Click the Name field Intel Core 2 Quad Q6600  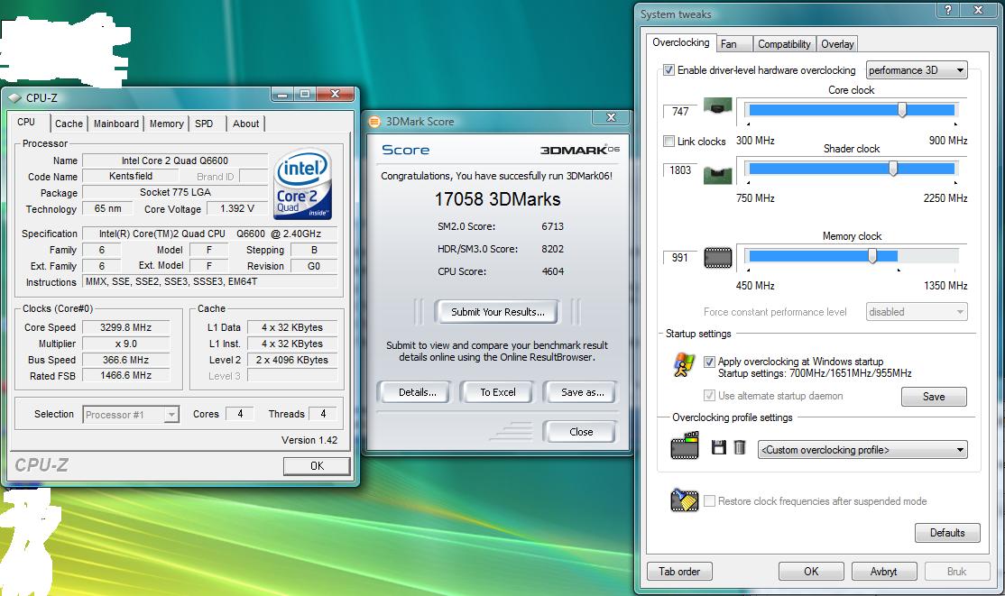tap(175, 160)
